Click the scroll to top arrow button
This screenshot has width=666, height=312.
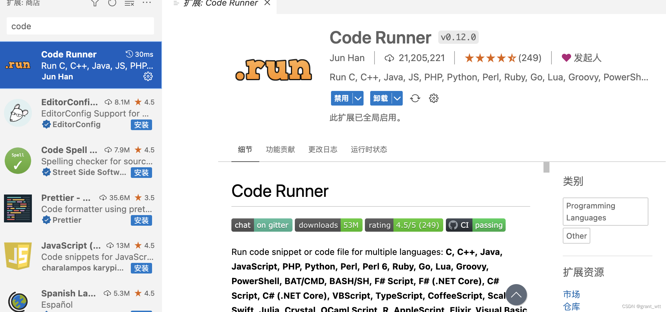tap(516, 295)
